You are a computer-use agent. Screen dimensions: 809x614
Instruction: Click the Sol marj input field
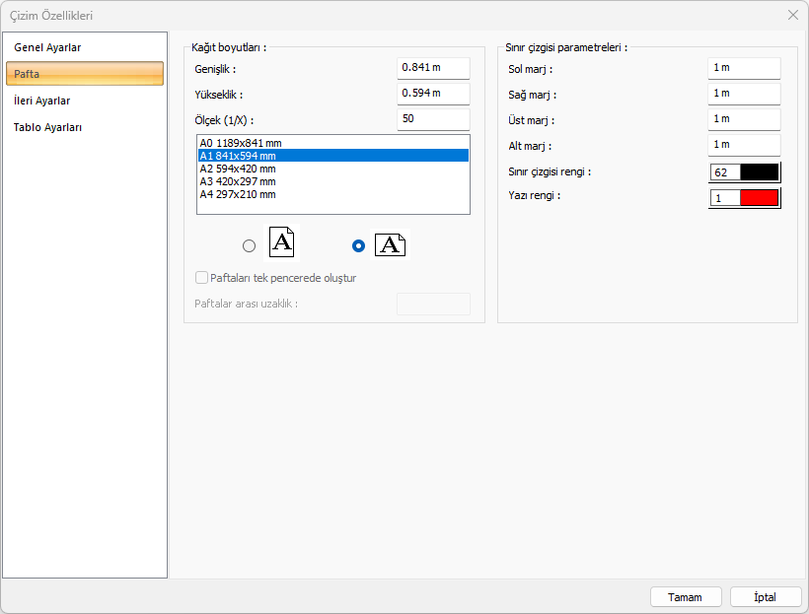click(744, 68)
